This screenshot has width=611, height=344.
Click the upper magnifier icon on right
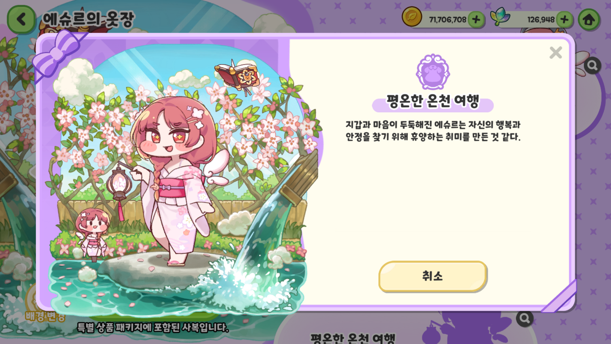pos(592,66)
